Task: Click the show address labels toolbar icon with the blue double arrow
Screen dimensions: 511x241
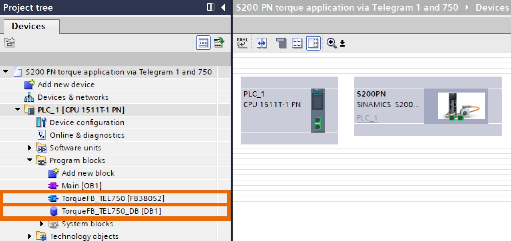Action: [x=262, y=43]
